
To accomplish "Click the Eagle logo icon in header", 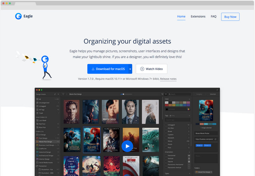I will (18, 16).
